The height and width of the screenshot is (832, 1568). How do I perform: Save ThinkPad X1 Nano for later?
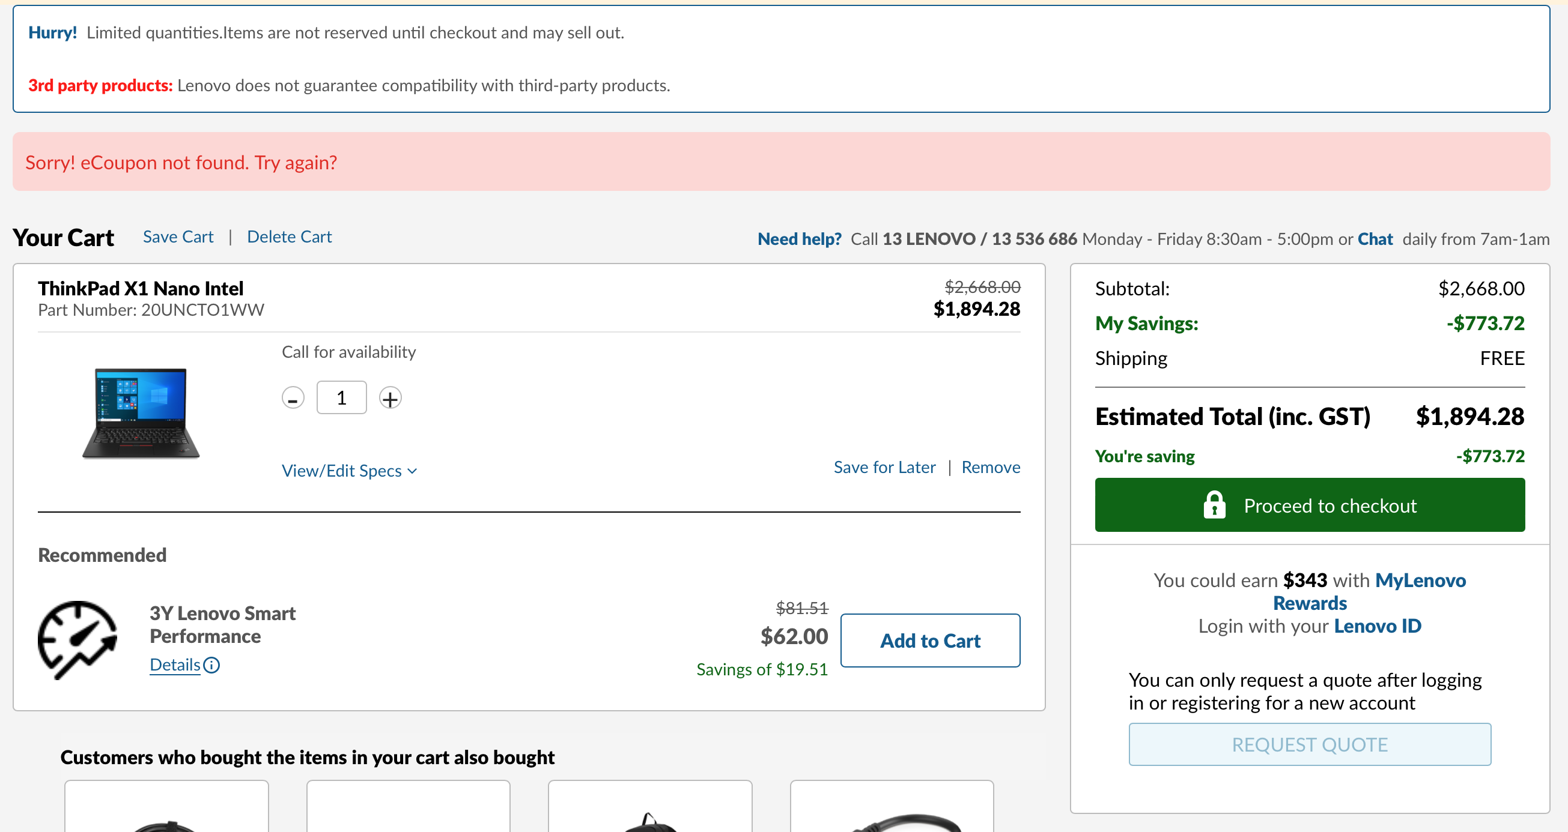pos(884,467)
